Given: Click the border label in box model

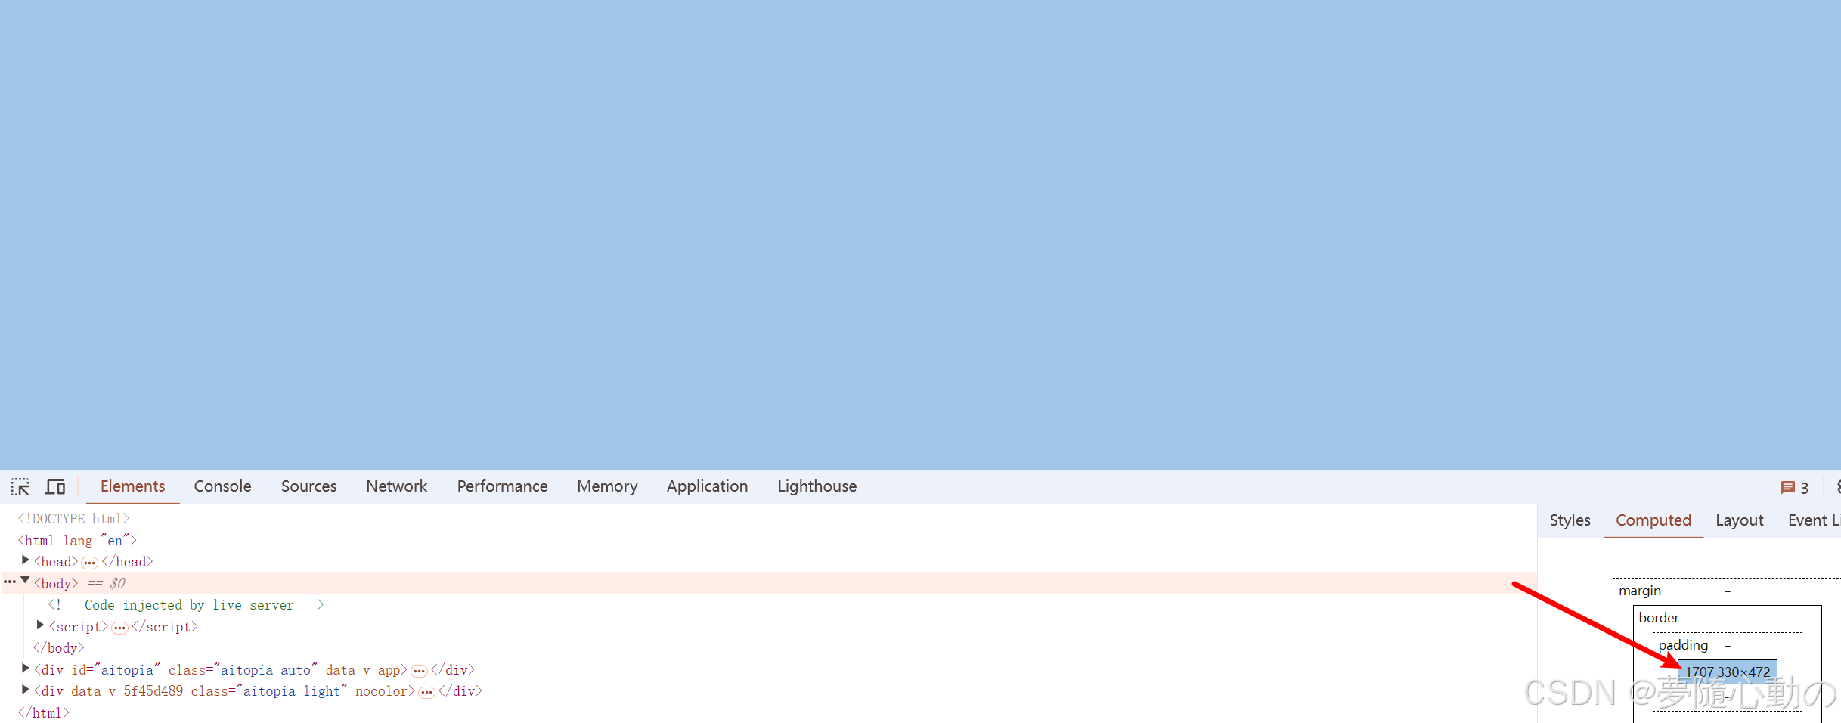Looking at the screenshot, I should tap(1658, 618).
